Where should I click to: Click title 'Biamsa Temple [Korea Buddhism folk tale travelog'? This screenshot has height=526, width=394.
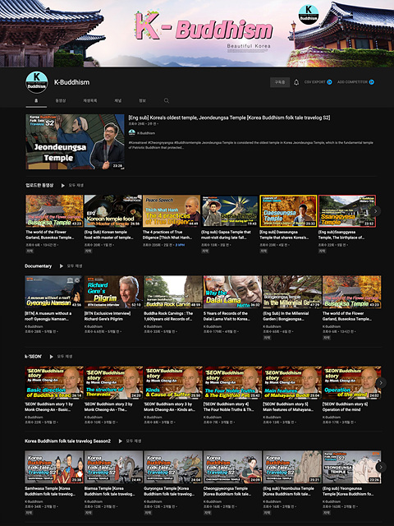tap(109, 491)
